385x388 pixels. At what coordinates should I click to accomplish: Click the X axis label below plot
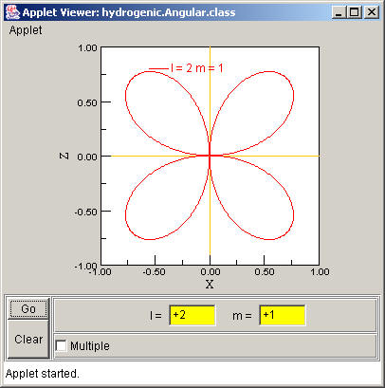click(210, 285)
